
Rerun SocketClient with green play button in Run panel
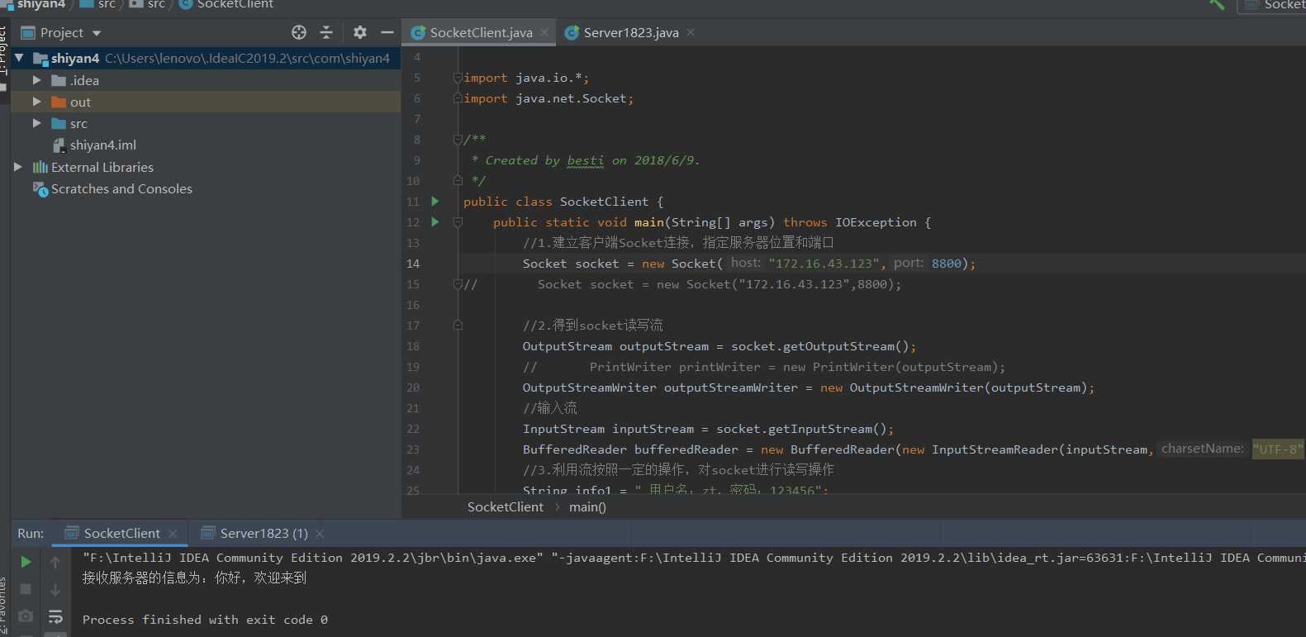26,562
